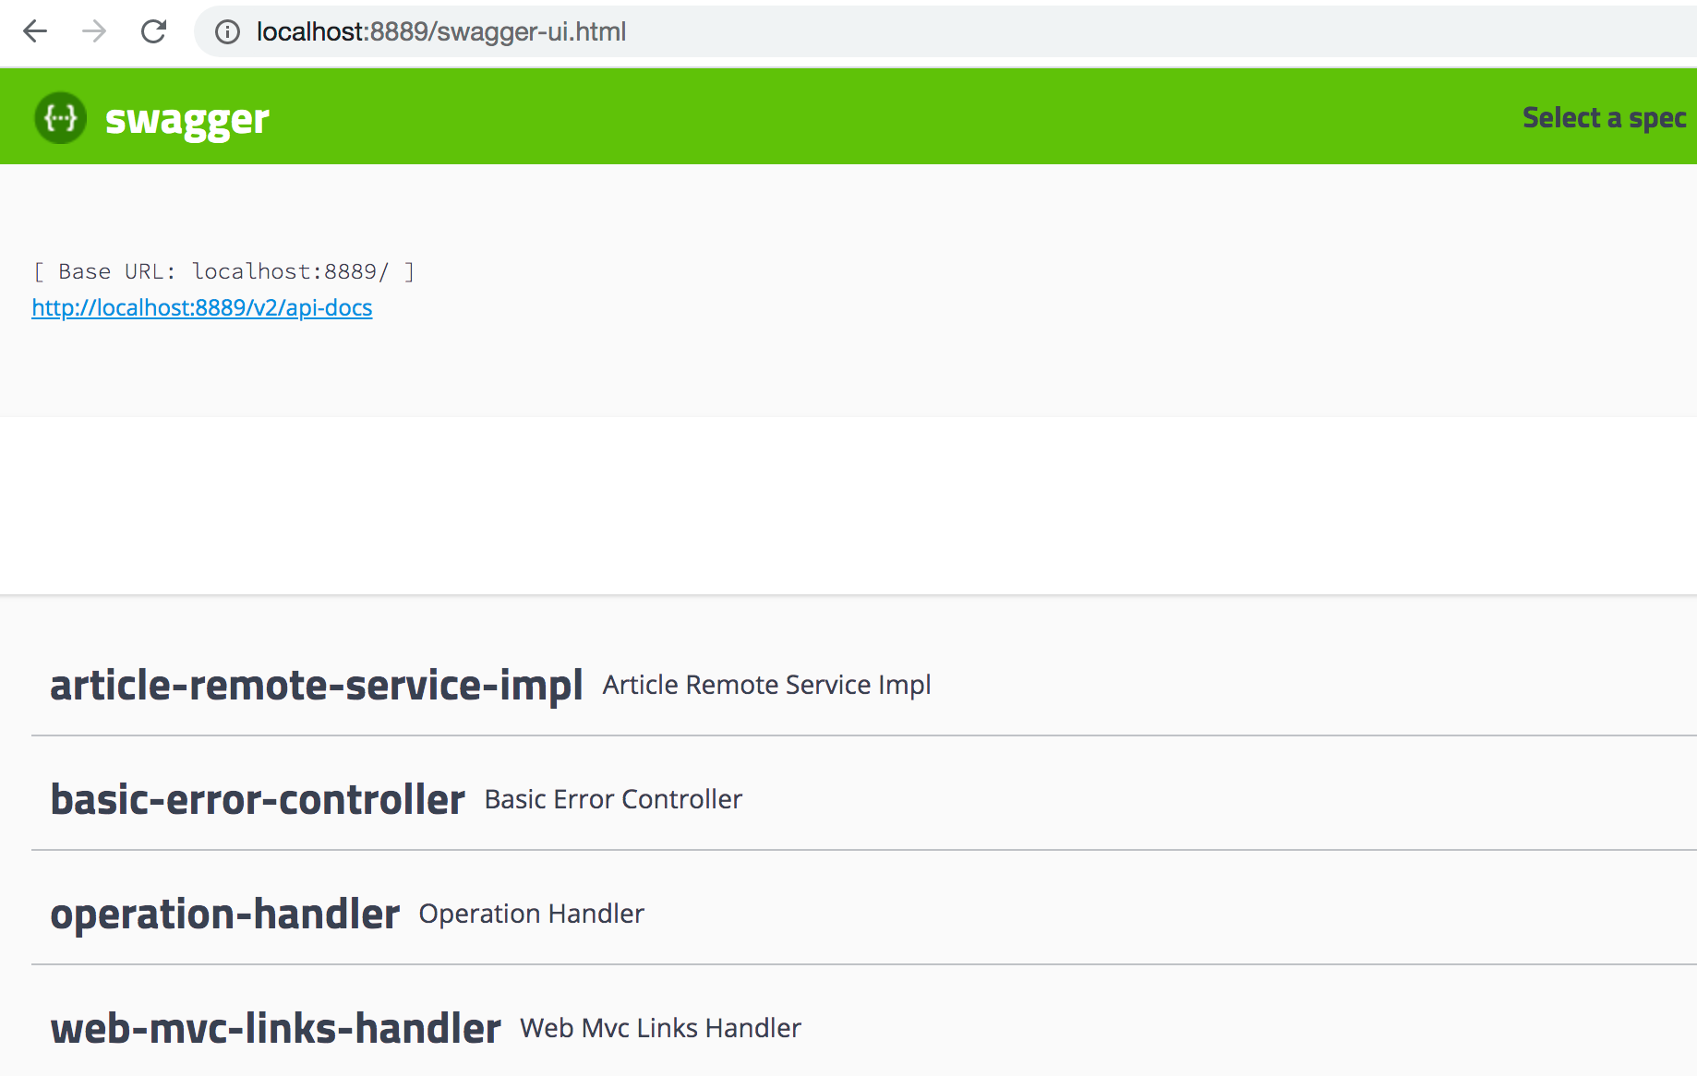Image resolution: width=1697 pixels, height=1076 pixels.
Task: Click the swagger wordmark in header
Action: coord(187,120)
